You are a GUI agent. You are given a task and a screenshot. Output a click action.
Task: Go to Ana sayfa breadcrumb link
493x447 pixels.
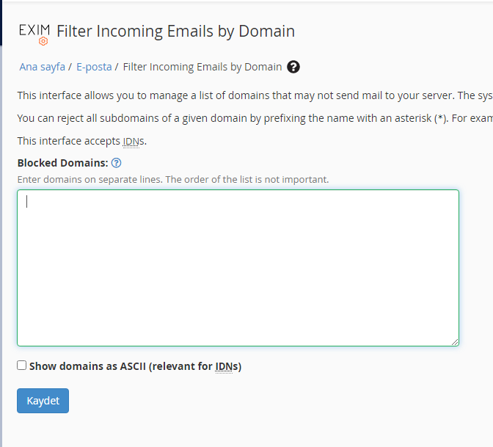[x=43, y=67]
